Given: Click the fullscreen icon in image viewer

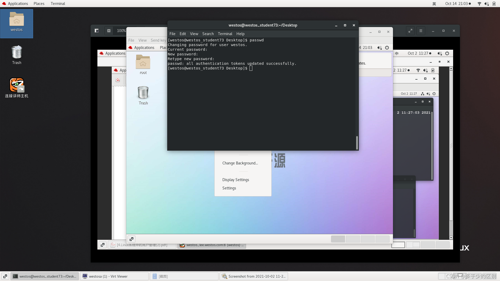Looking at the screenshot, I should pos(410,31).
